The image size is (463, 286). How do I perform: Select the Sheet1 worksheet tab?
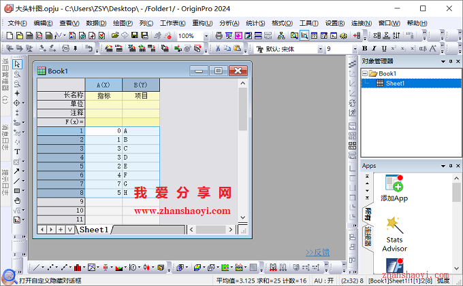click(94, 230)
